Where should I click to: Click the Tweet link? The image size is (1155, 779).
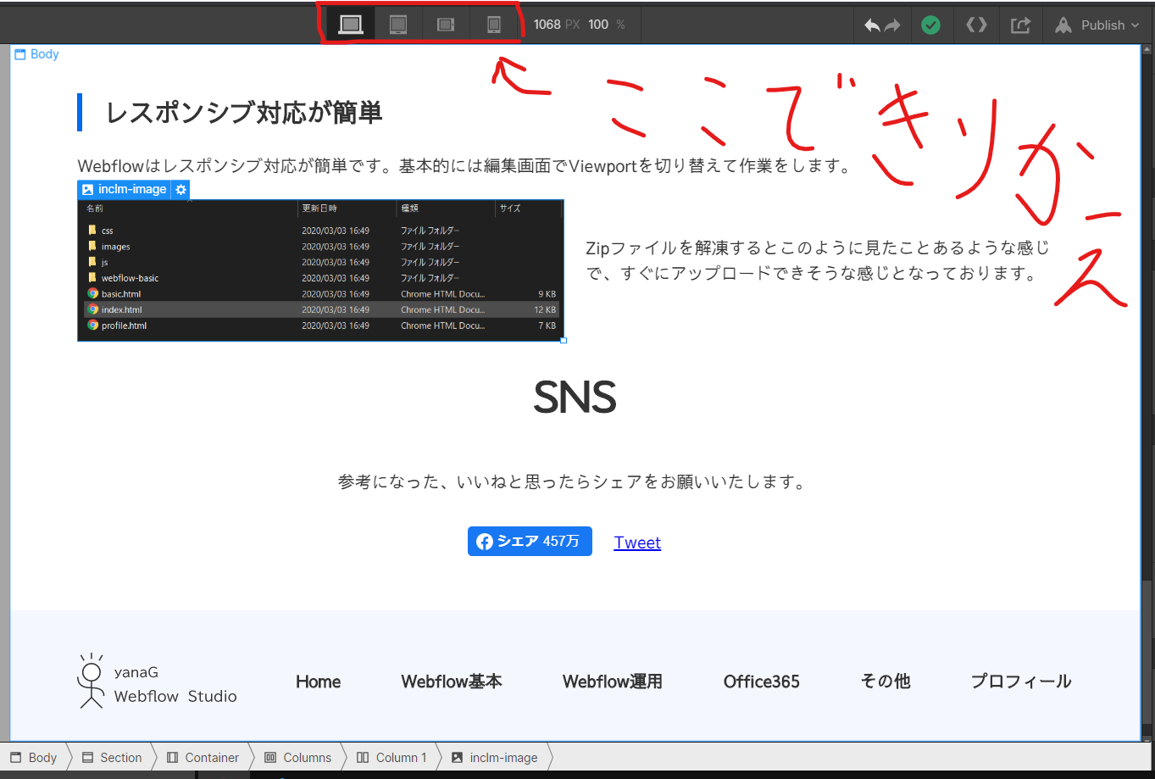point(637,543)
